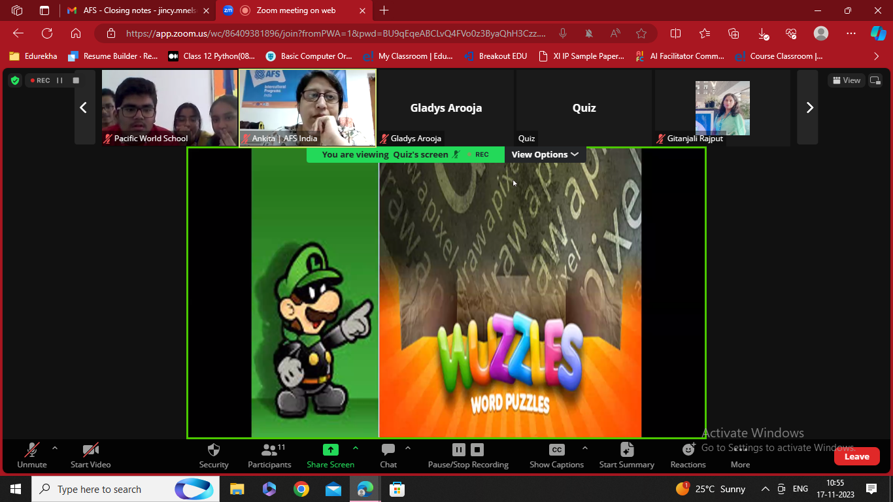This screenshot has height=502, width=893.
Task: Go to the browser home page
Action: [x=76, y=33]
